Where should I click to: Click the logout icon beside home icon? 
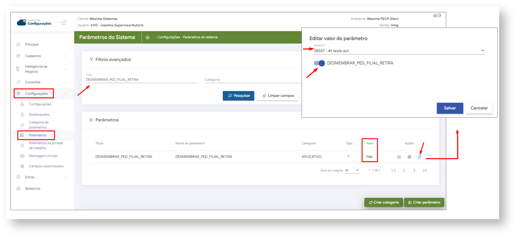tap(440, 15)
